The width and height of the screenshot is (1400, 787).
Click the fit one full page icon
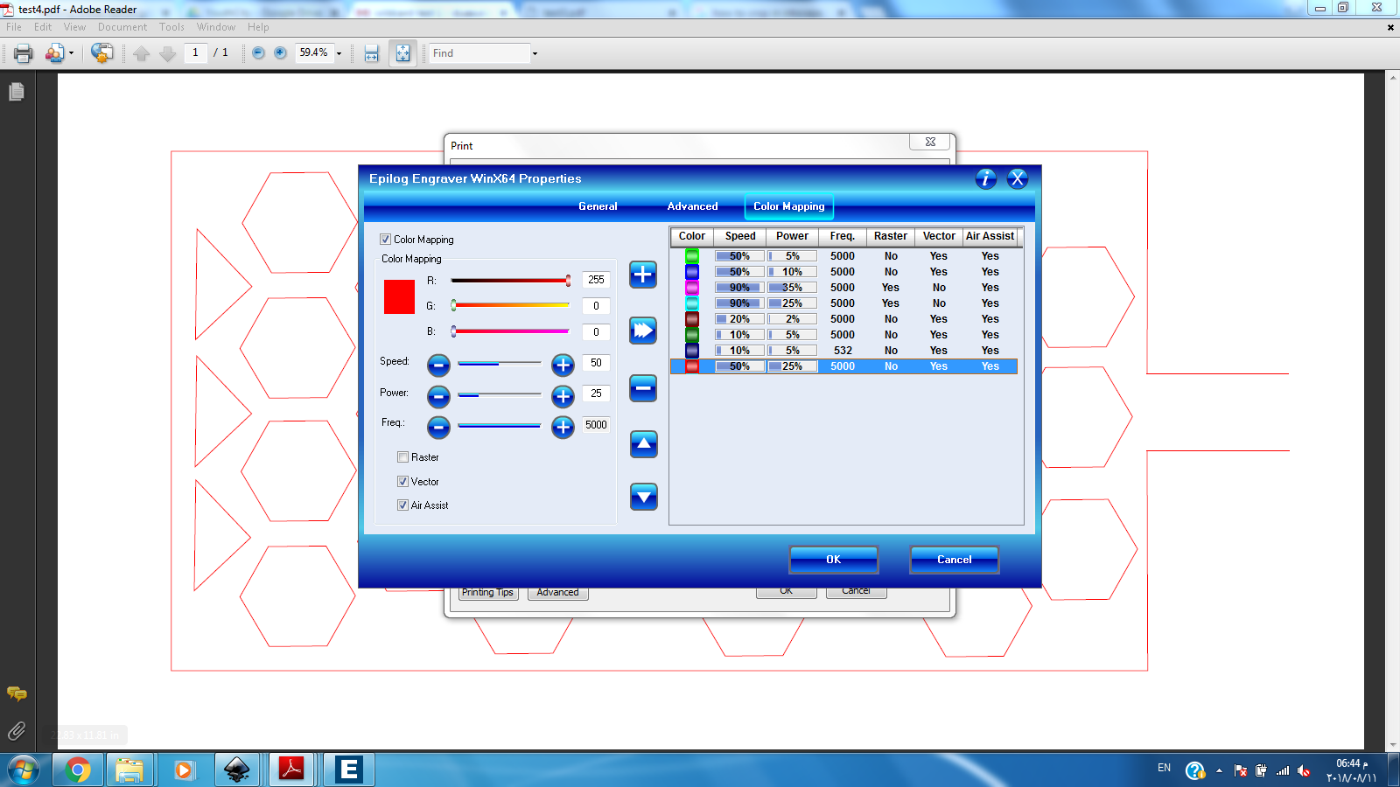coord(402,53)
